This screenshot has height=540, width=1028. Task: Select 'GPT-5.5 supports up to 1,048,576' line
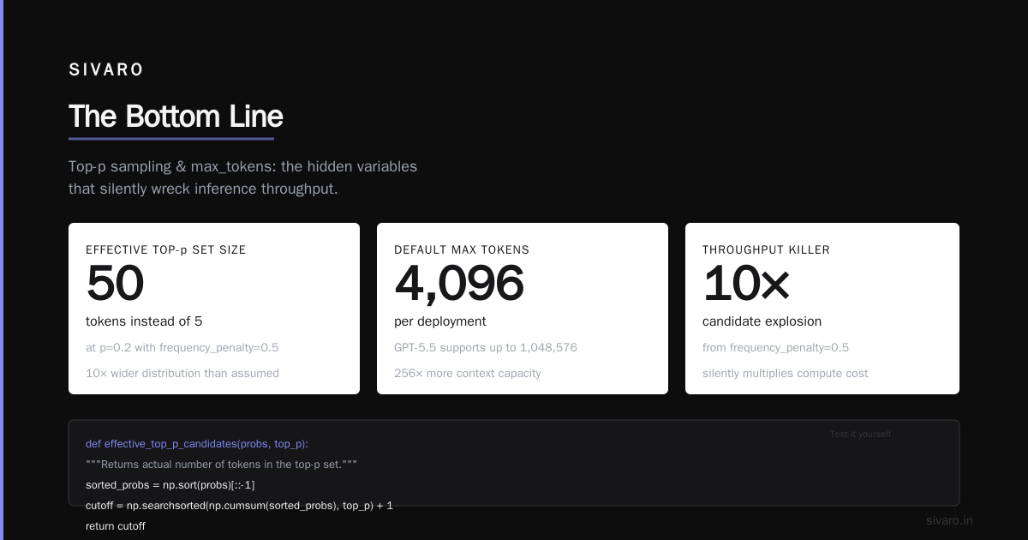[x=486, y=348]
